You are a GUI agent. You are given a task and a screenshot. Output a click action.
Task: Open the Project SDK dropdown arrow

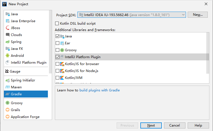[183, 15]
